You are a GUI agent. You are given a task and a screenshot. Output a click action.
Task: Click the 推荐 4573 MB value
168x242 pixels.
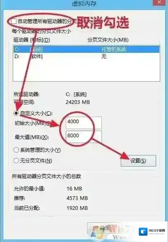[77, 198]
